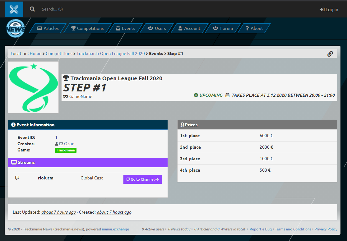Click the Trackmania News round logo
Screen dimensions: 347x241
point(16,28)
